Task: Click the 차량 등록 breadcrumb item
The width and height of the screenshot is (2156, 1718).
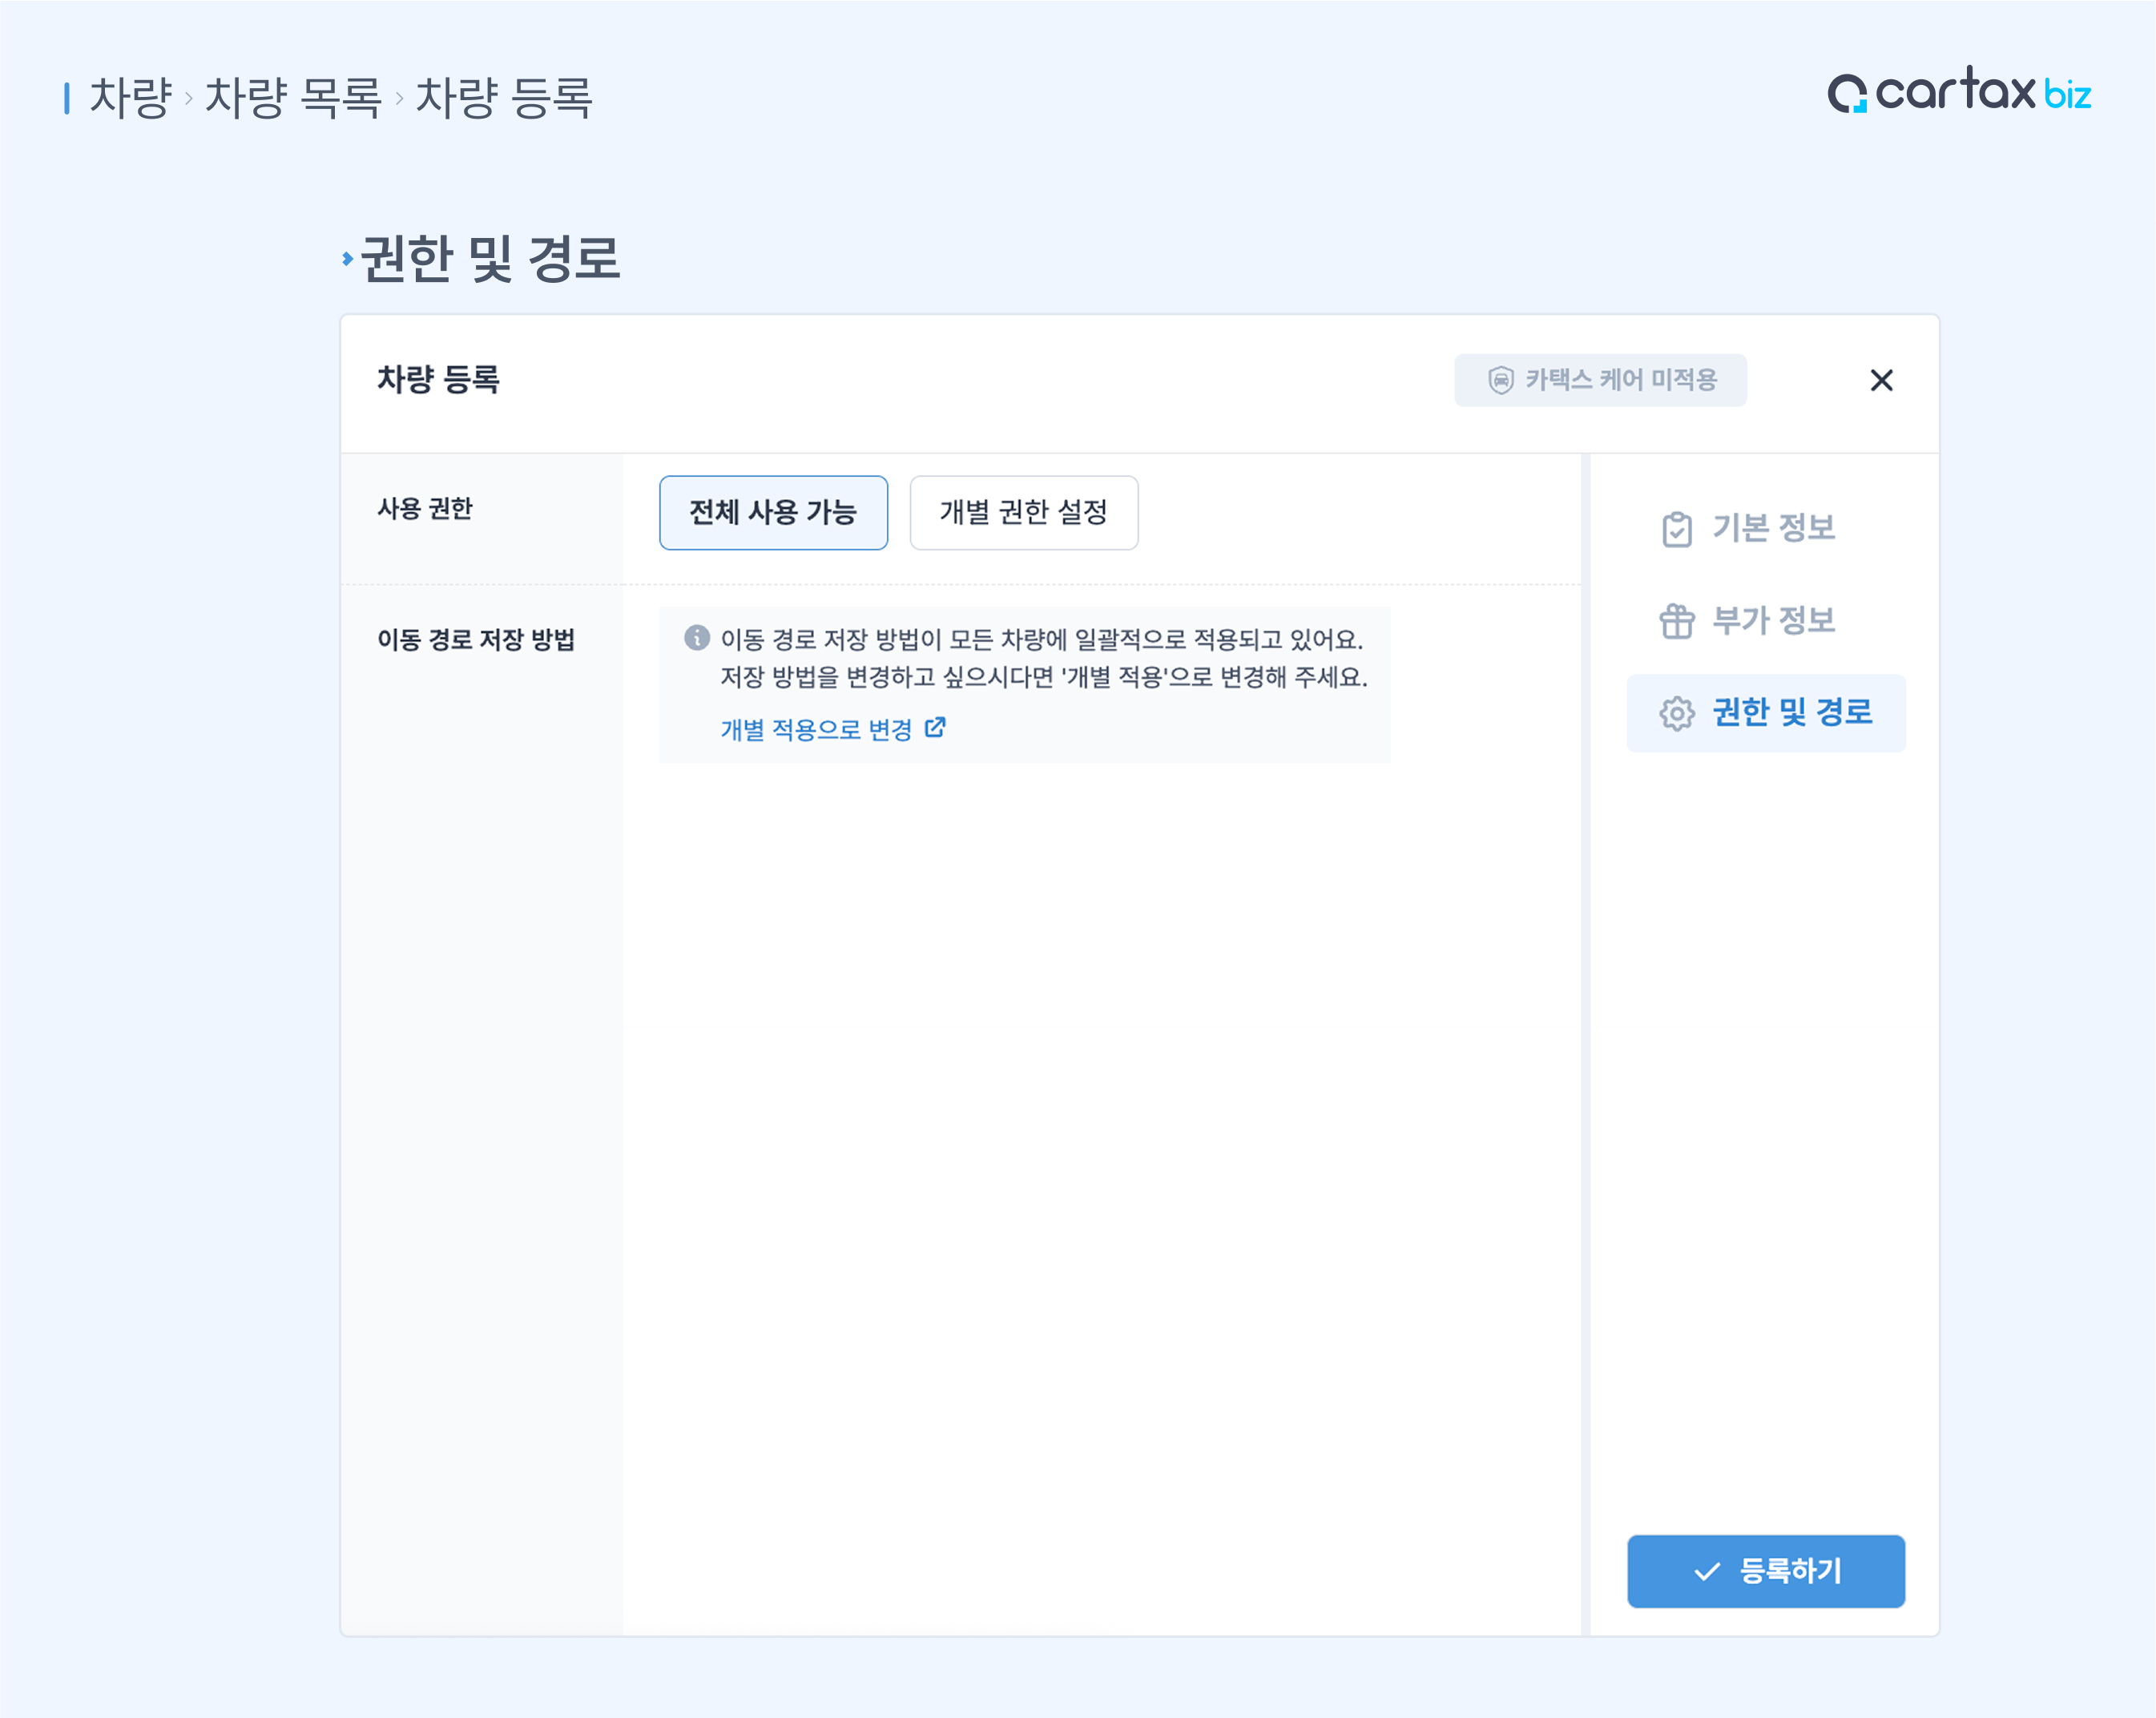Action: pos(504,98)
